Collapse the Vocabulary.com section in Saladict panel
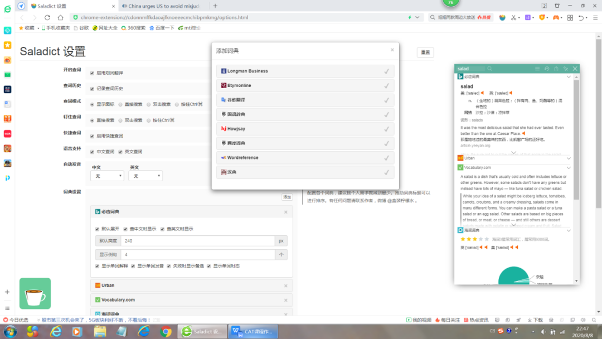This screenshot has height=339, width=602. pos(569,168)
